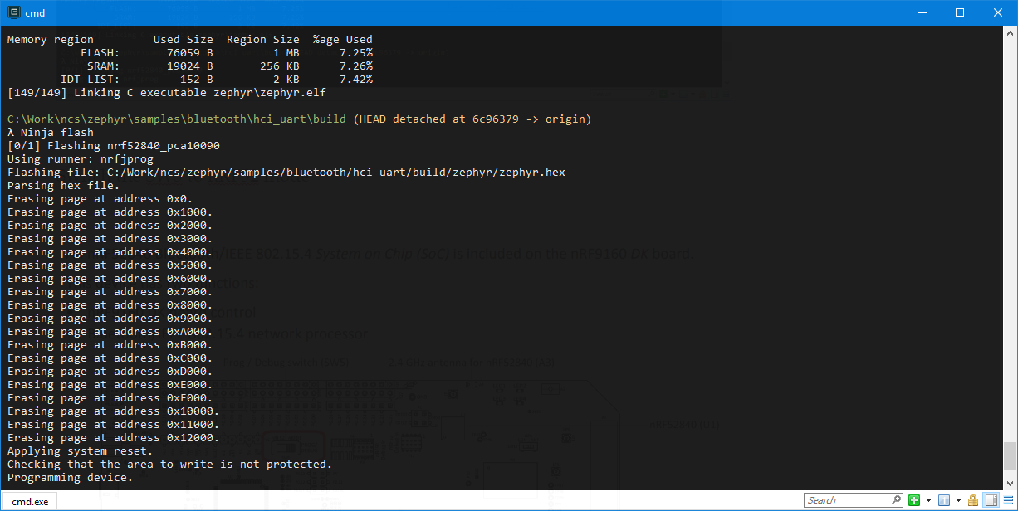Switch to the cmd.exe tab

pyautogui.click(x=29, y=501)
